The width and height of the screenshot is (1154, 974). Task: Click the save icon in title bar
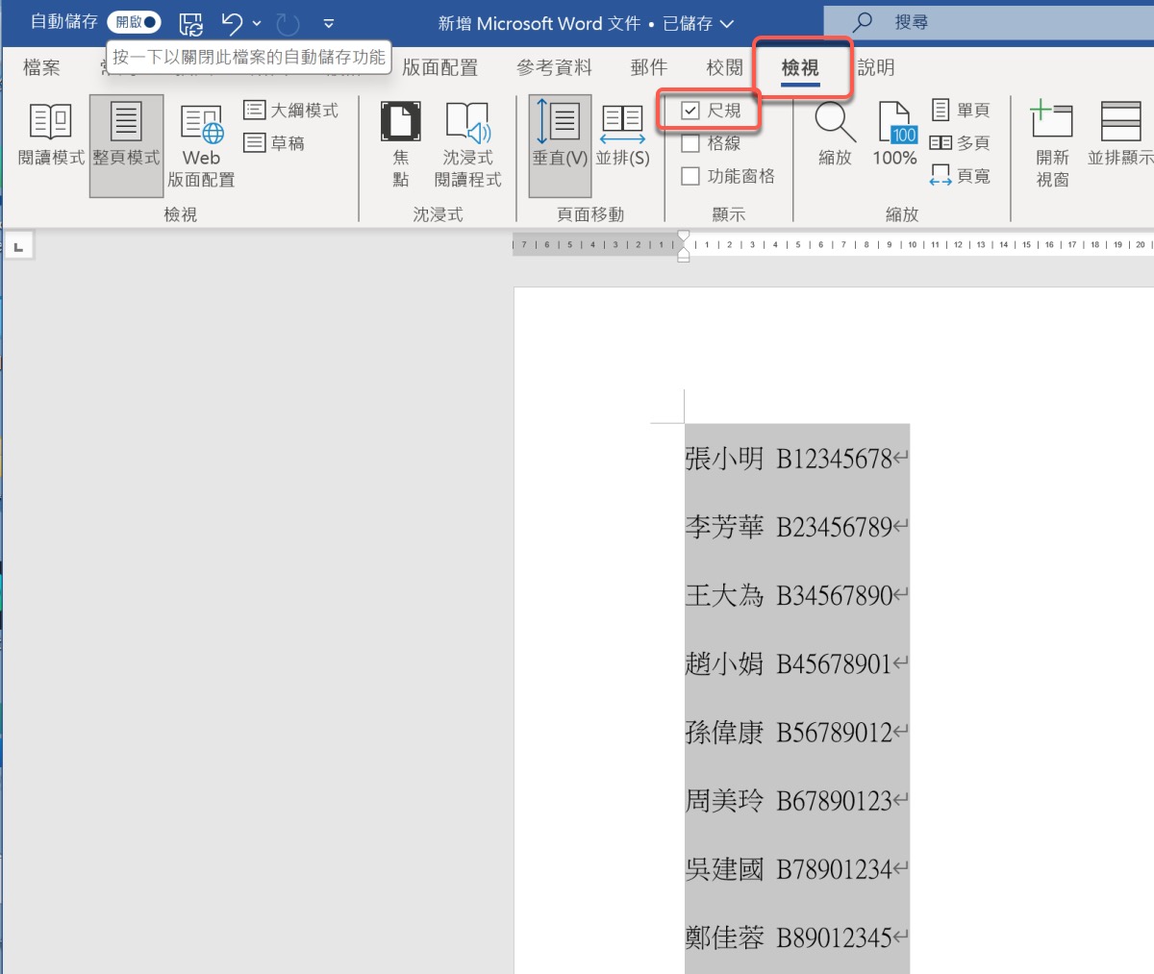tap(191, 23)
